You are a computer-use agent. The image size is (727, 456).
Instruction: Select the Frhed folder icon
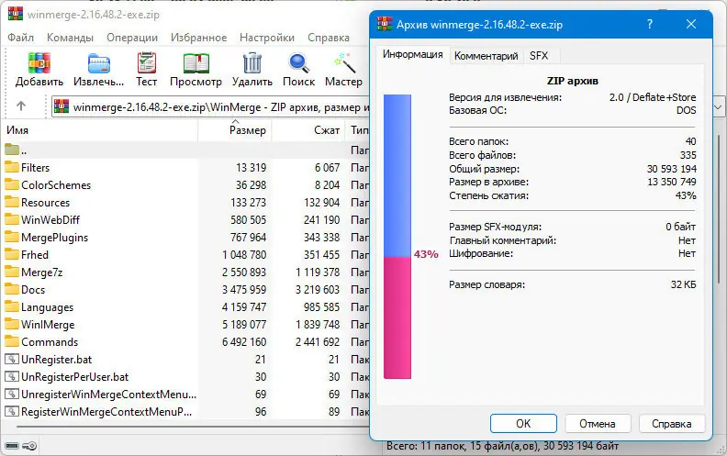click(x=12, y=254)
